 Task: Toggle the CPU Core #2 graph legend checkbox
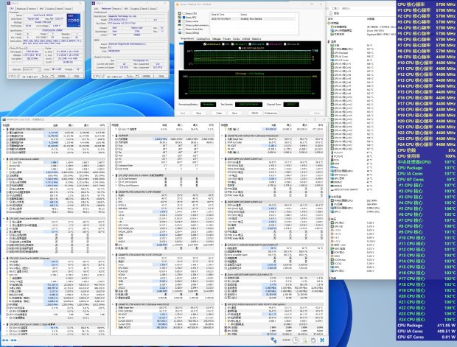click(250, 44)
